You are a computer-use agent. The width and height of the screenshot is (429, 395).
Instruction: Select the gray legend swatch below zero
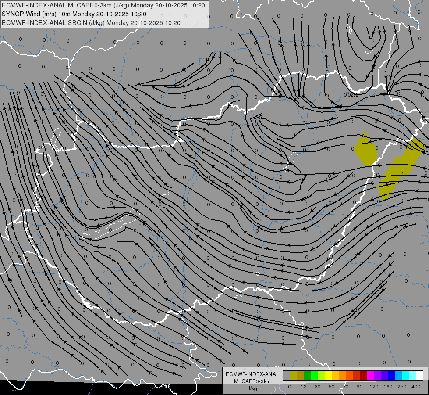click(287, 375)
